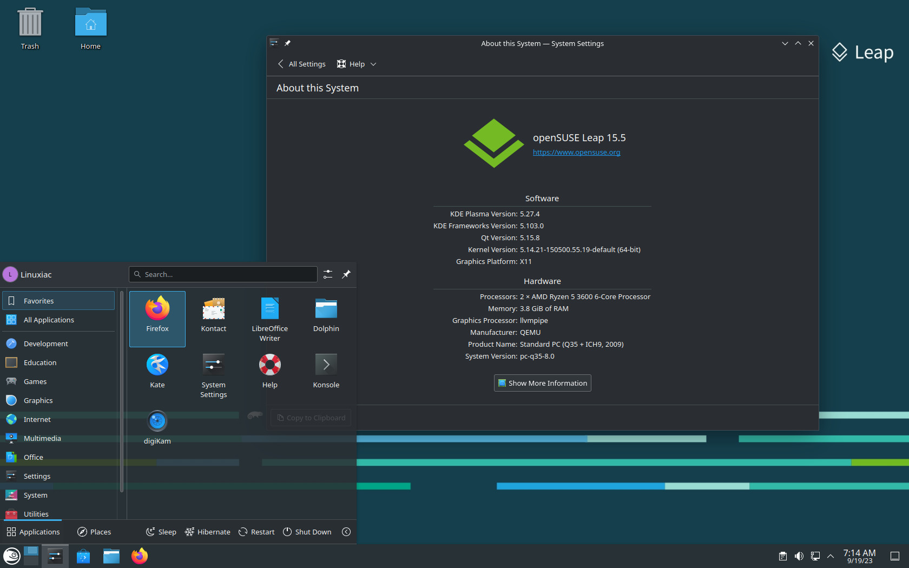Open the Trash desktop icon
The height and width of the screenshot is (568, 909).
[30, 29]
